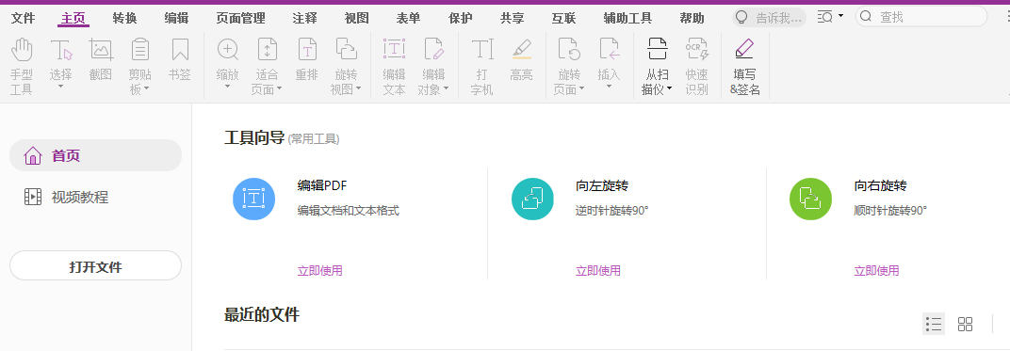This screenshot has height=351, width=1010.
Task: Click the Reflow (重排) icon
Action: click(307, 50)
